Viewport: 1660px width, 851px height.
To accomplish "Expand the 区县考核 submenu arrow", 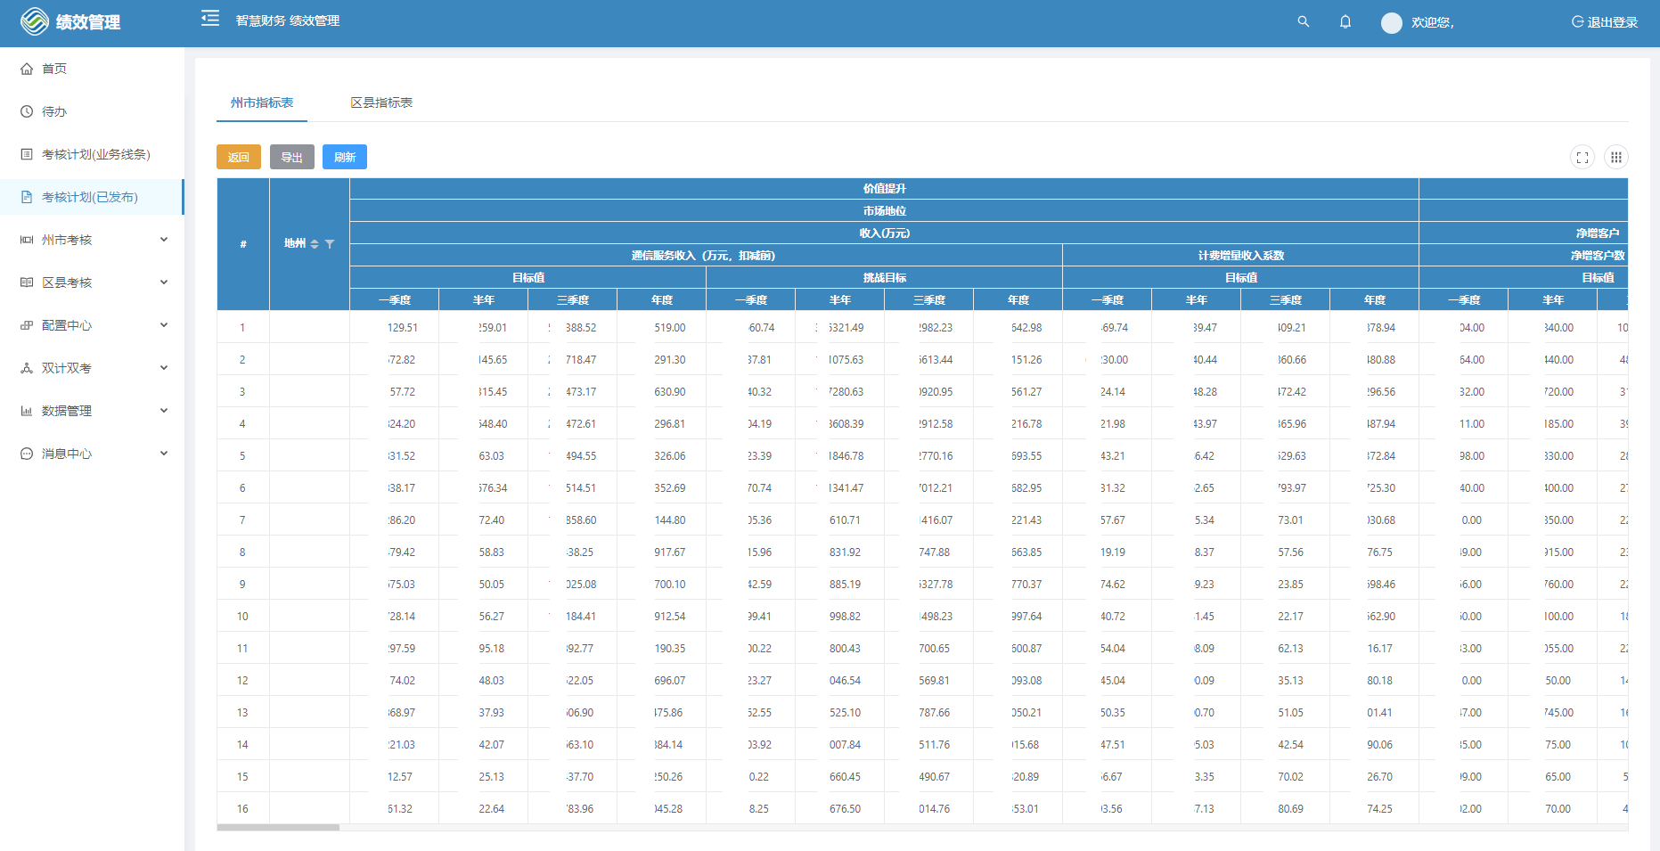I will [x=164, y=282].
